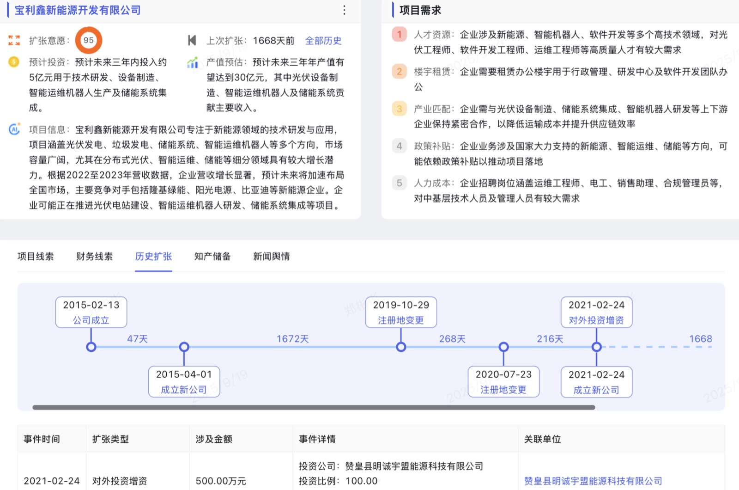Select the 2020-07-23 注册地变更 timeline card

[x=503, y=382]
